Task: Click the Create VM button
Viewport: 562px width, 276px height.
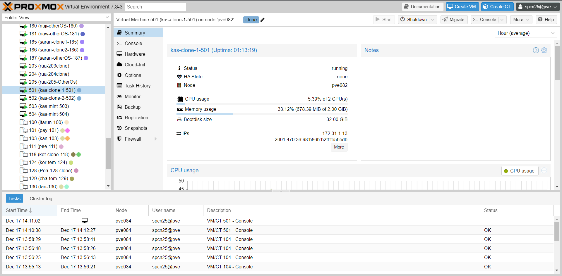Action: [x=462, y=6]
